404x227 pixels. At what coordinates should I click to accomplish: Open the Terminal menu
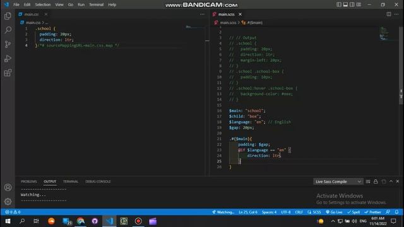pyautogui.click(x=96, y=4)
